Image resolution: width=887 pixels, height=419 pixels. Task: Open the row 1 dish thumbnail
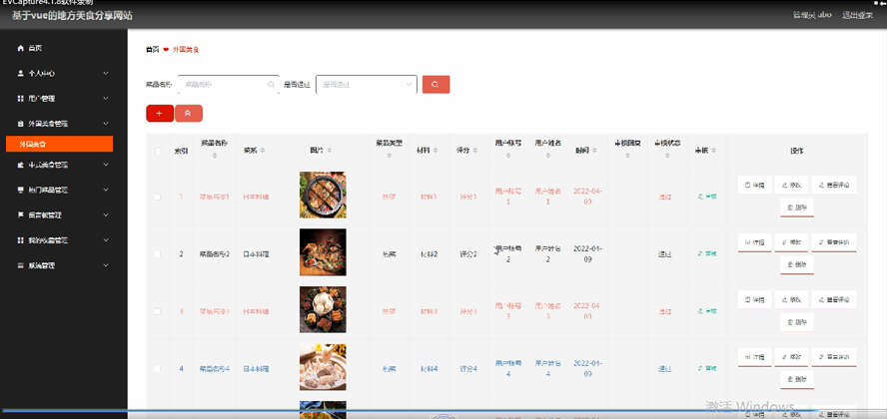323,196
